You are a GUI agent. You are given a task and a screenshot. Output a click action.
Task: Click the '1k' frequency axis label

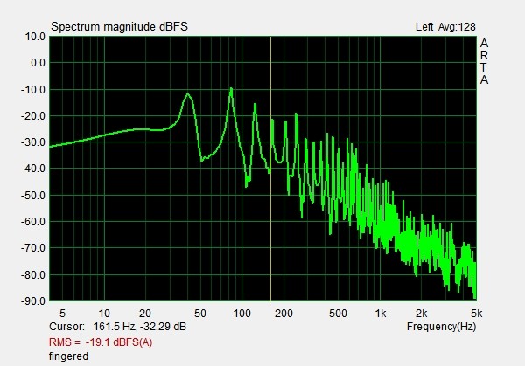click(381, 314)
